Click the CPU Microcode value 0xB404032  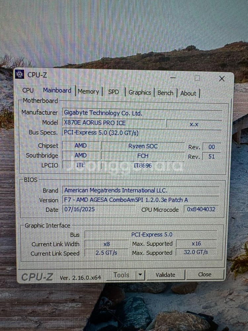tap(201, 209)
